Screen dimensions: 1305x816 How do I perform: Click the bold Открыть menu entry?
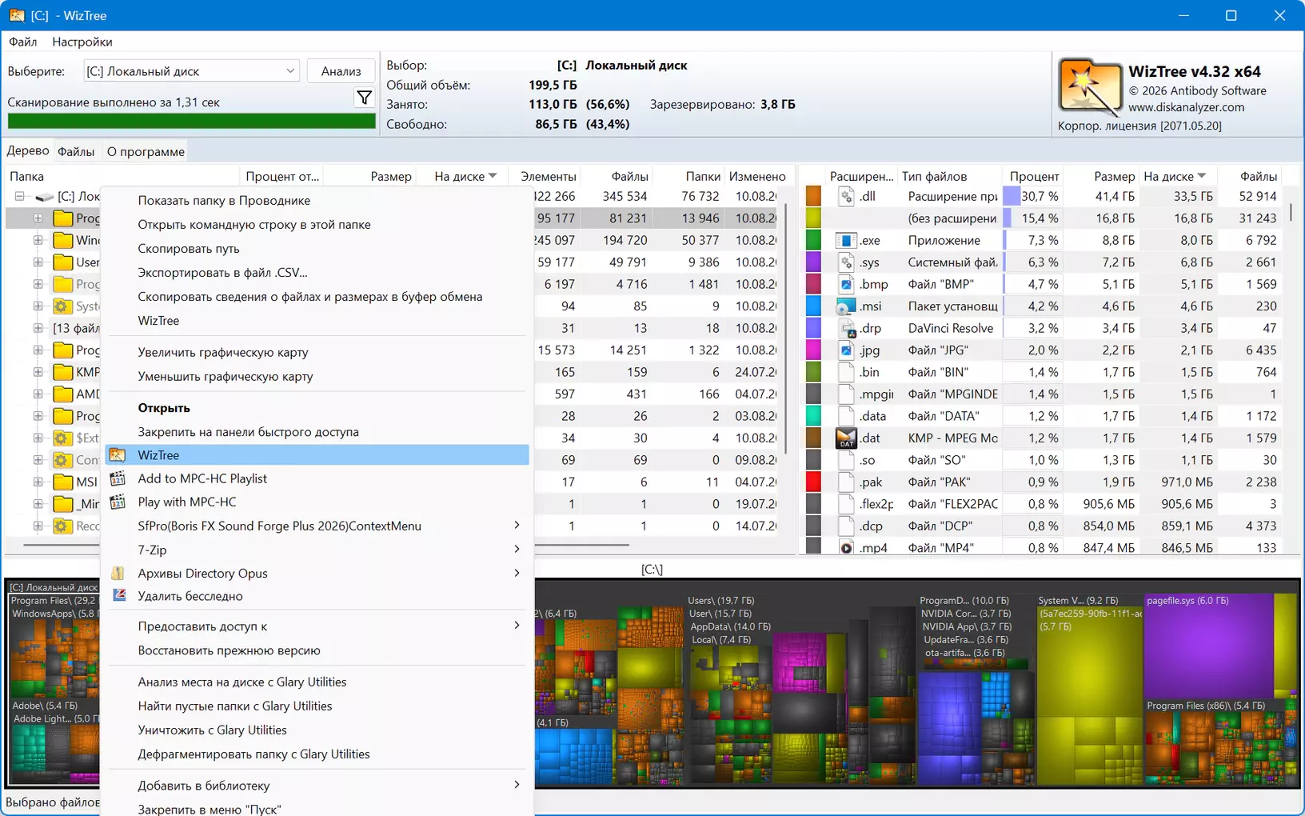(x=164, y=407)
